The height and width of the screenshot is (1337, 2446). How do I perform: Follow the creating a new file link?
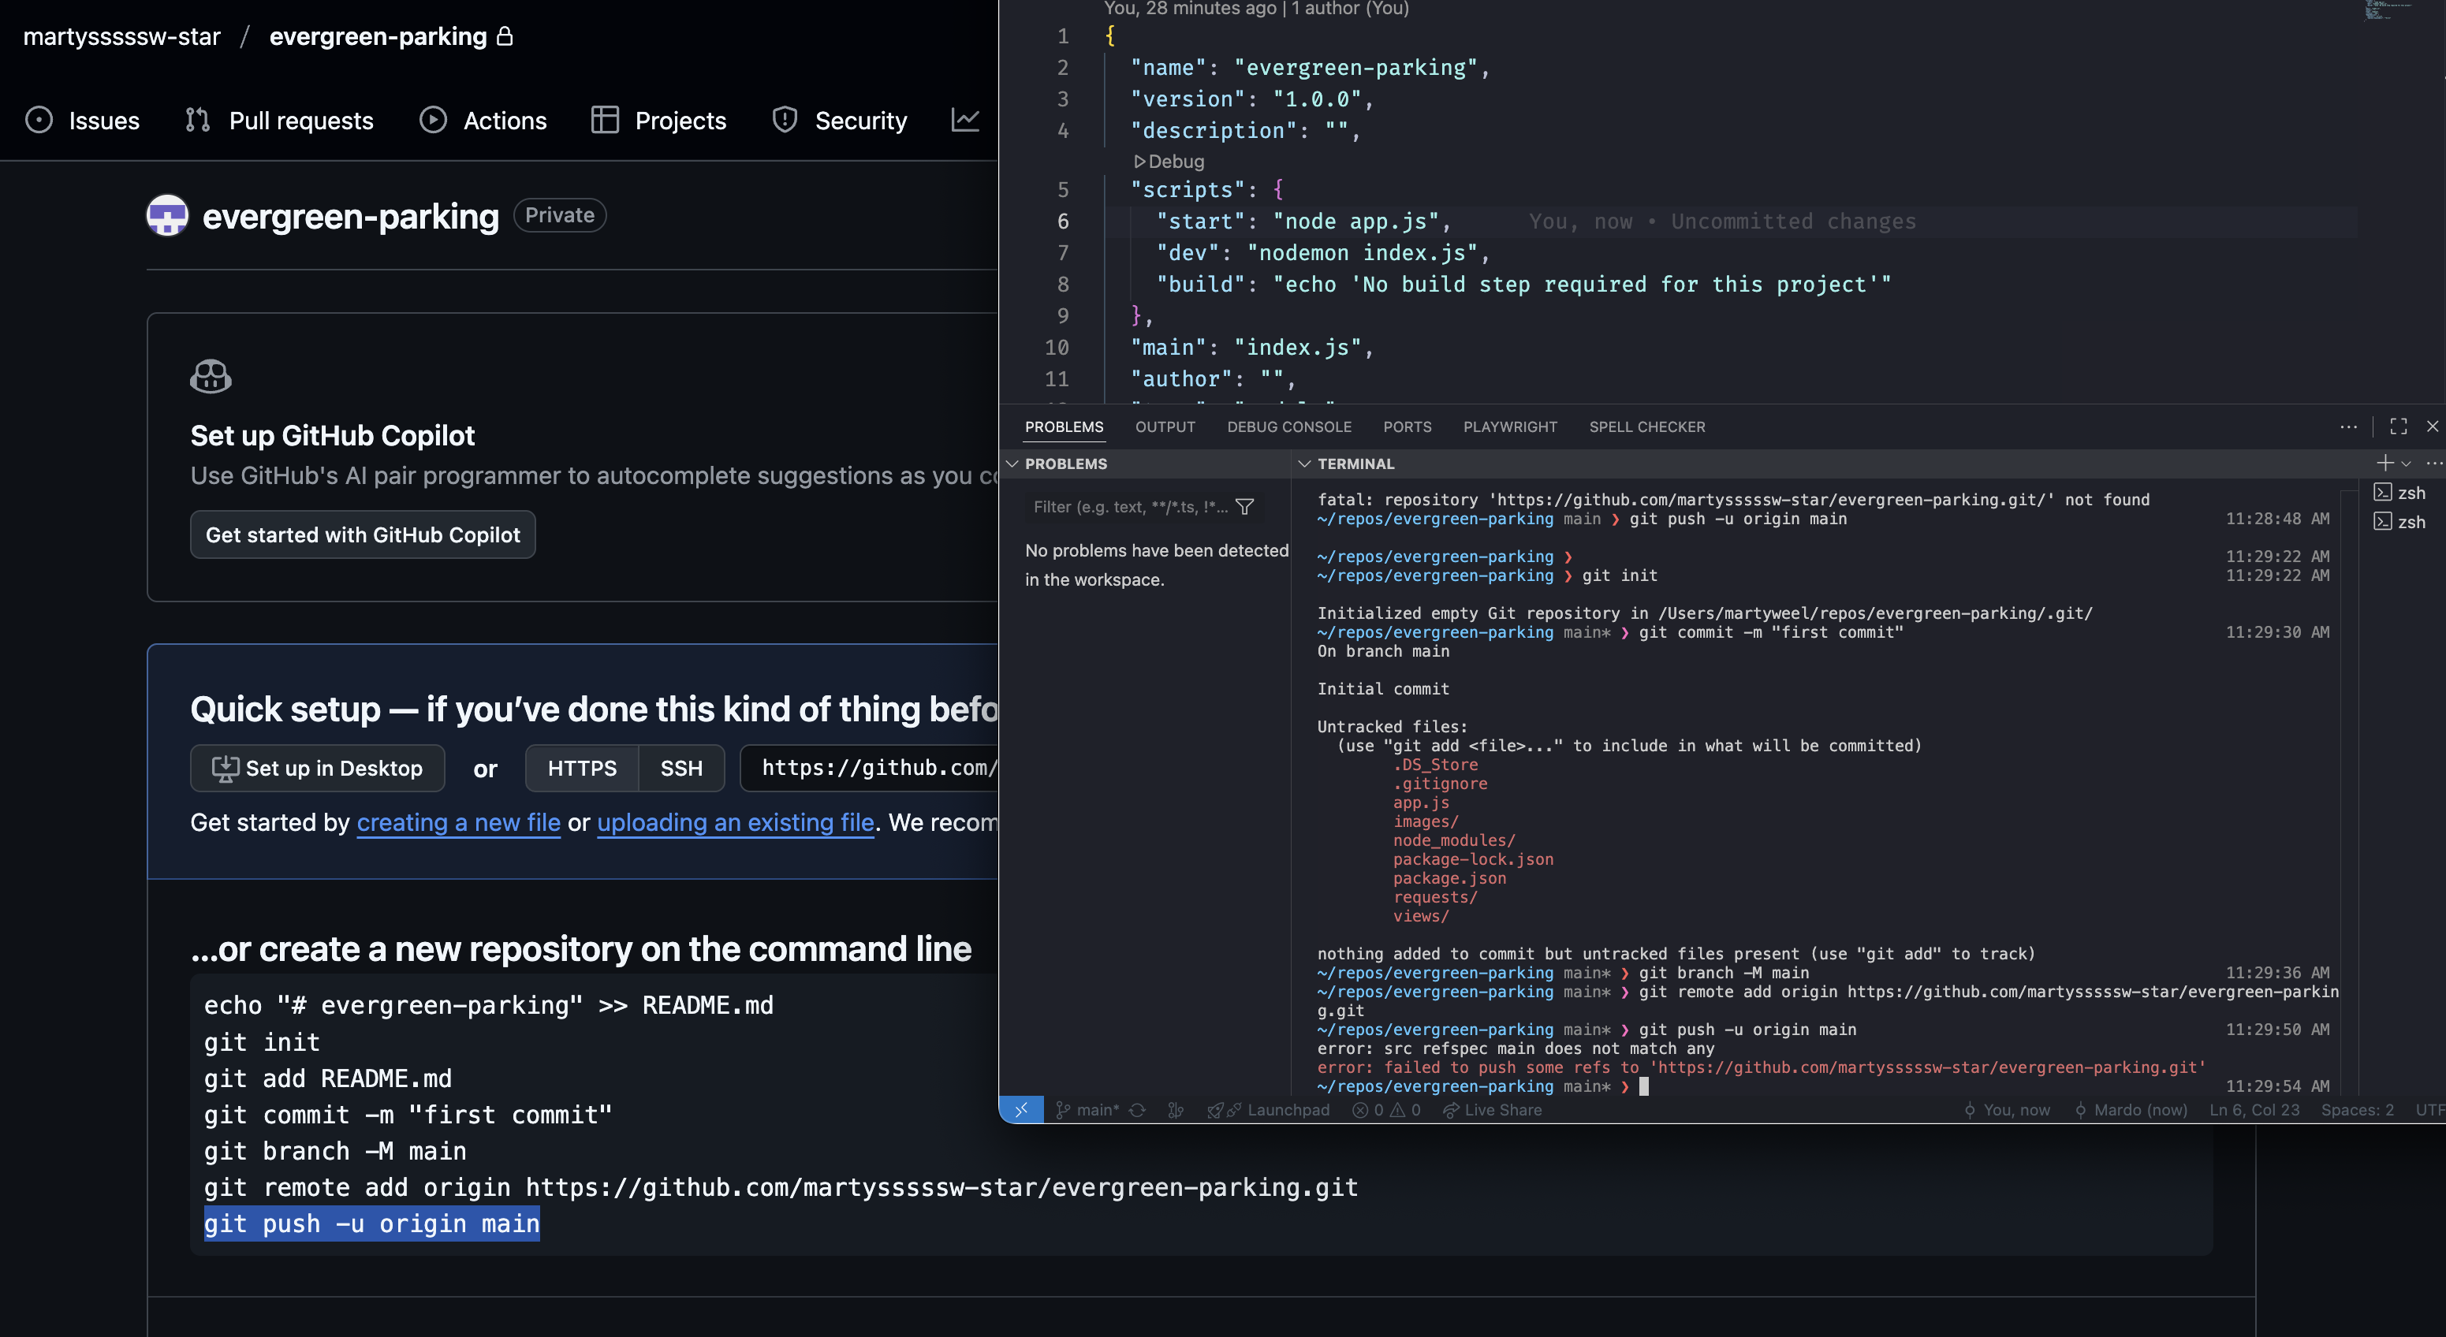point(459,822)
